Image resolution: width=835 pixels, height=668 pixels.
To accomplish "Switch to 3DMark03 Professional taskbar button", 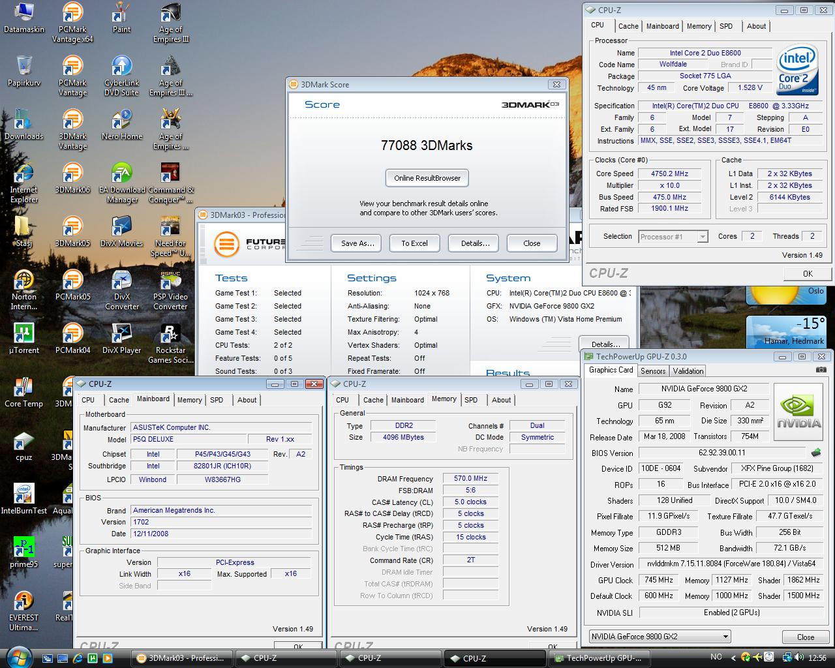I will [181, 658].
